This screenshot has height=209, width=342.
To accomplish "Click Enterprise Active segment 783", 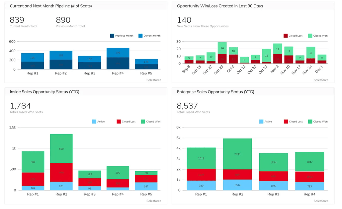I will coord(310,186).
